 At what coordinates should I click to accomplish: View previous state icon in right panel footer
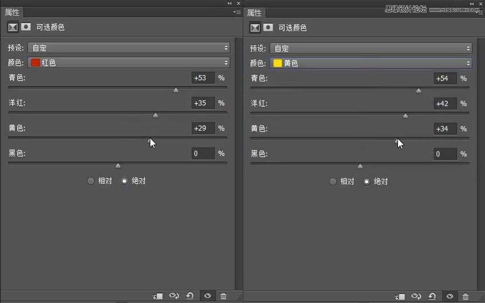click(416, 297)
